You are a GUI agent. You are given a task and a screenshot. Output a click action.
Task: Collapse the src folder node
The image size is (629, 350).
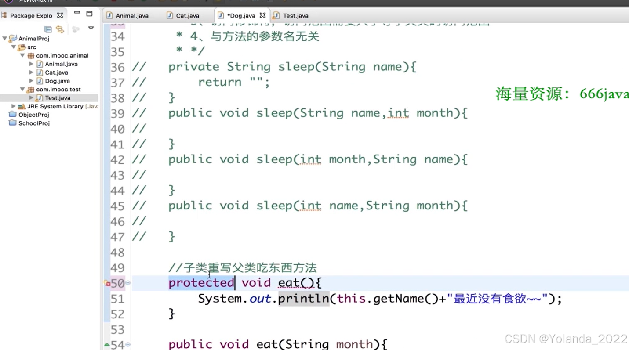click(14, 47)
